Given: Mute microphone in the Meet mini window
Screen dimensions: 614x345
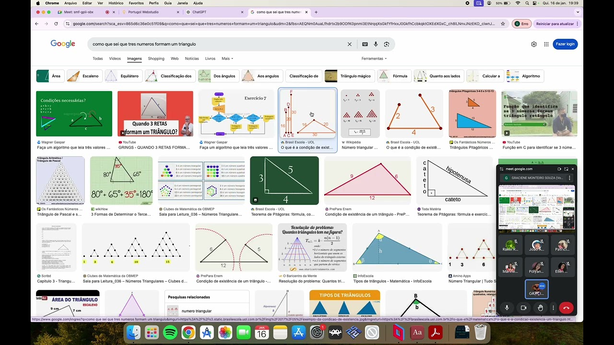Looking at the screenshot, I should point(507,308).
